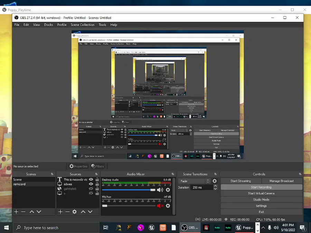Open Task View on the taskbar
The height and width of the screenshot is (233, 311).
106,228
